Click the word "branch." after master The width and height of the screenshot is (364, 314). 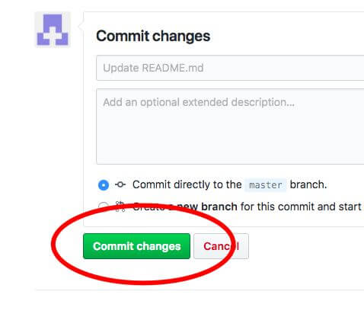(x=308, y=184)
